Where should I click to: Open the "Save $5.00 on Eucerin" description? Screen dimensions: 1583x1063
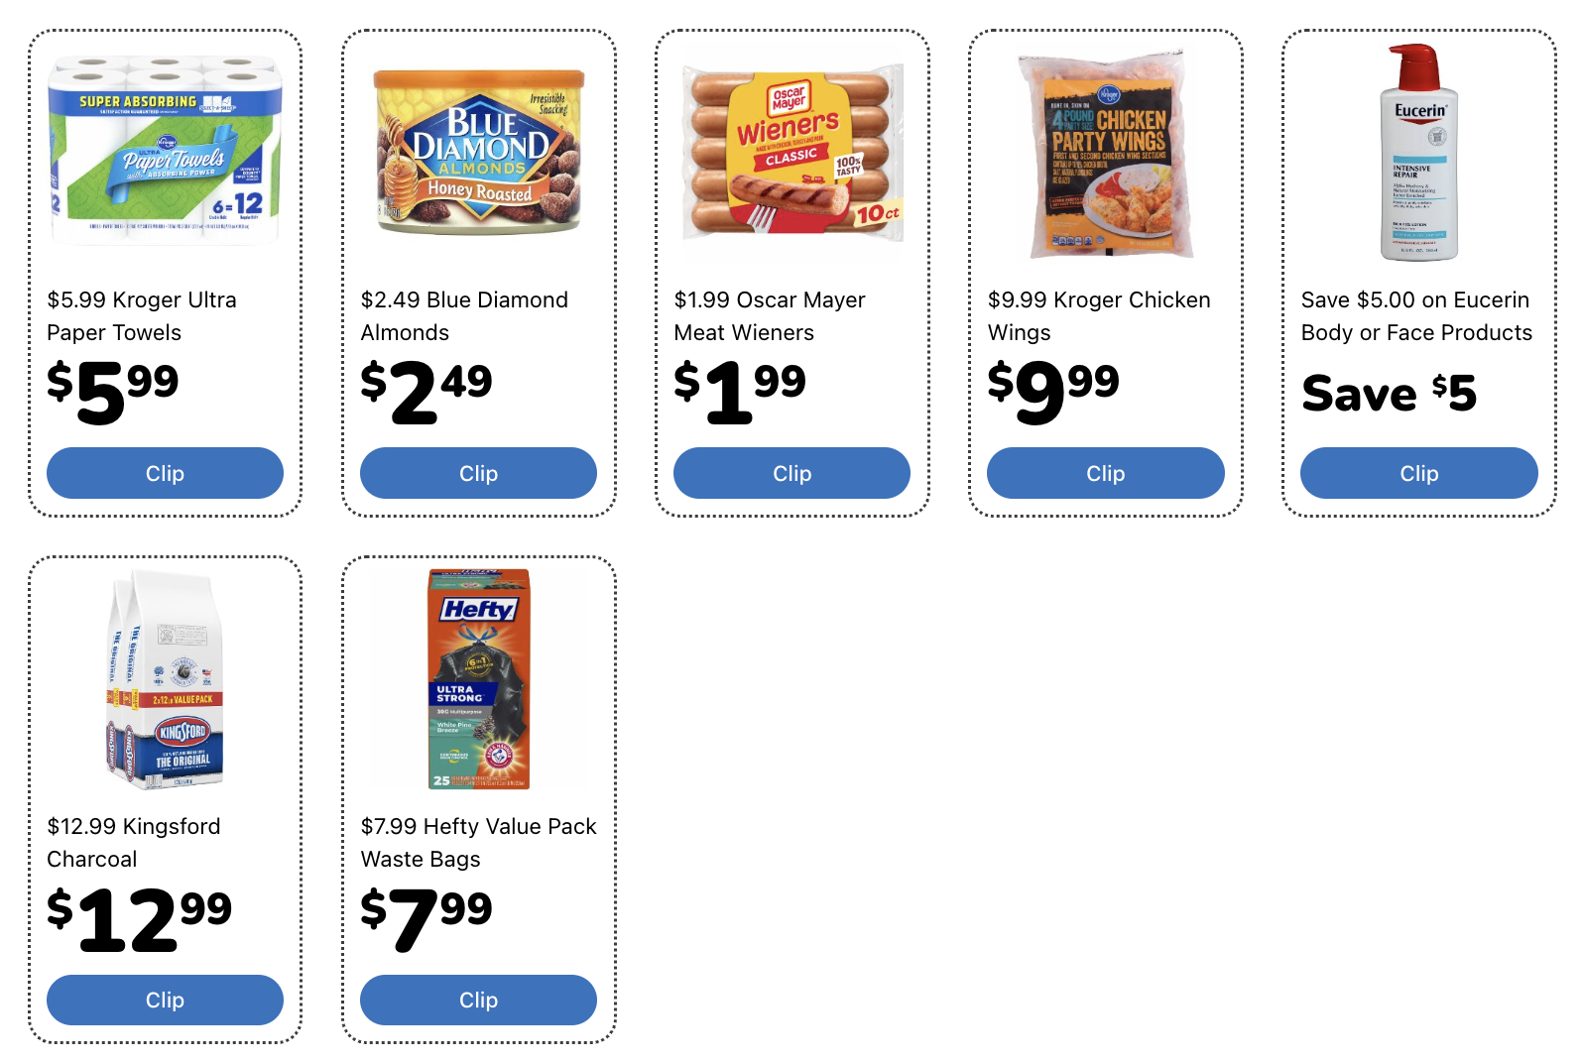click(x=1416, y=315)
